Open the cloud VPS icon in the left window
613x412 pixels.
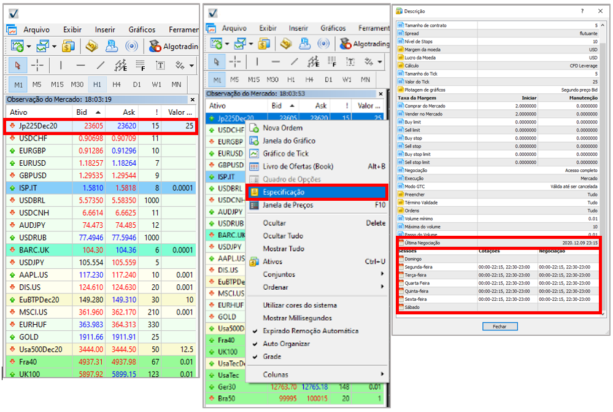click(112, 46)
